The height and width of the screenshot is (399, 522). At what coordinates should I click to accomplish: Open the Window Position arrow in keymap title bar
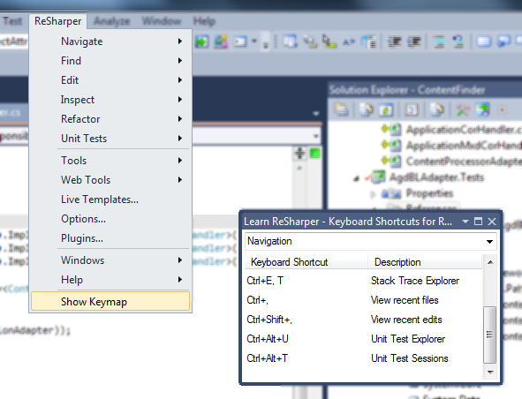tap(465, 222)
